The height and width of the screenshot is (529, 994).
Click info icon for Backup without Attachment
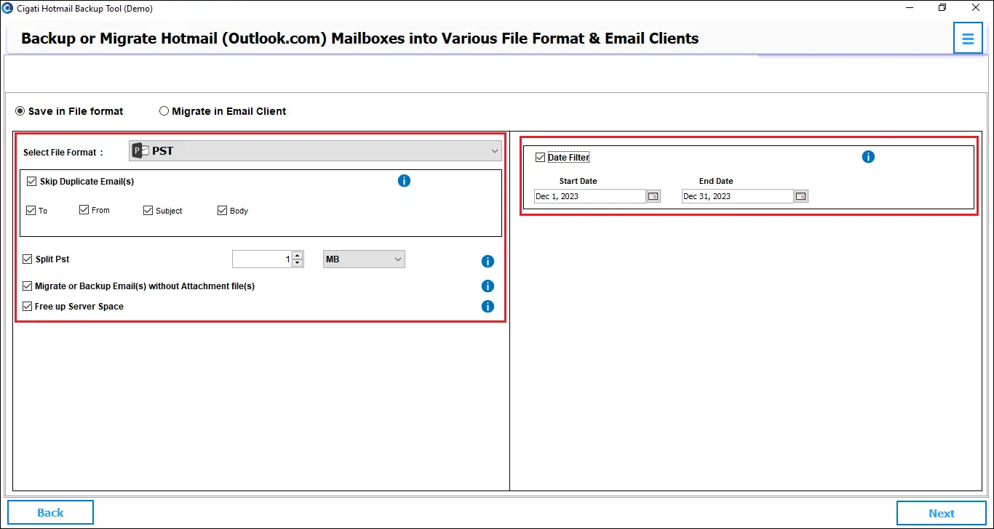(488, 286)
